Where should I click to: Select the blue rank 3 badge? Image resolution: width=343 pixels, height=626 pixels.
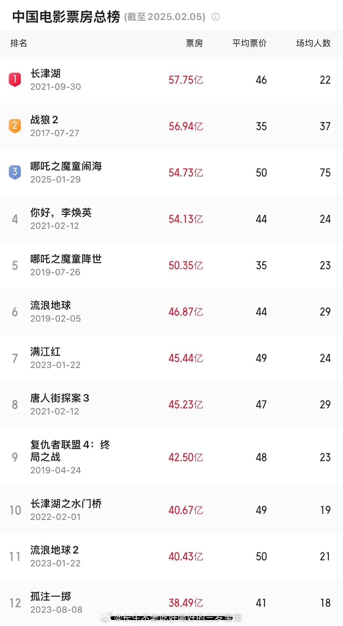tap(15, 172)
